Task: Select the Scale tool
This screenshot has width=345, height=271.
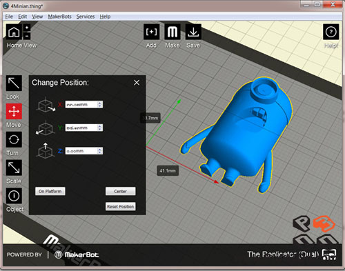Action: point(14,168)
